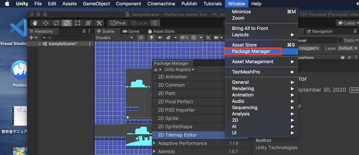The width and height of the screenshot is (359, 155).
Task: Open the Asset Management submenu
Action: [261, 62]
